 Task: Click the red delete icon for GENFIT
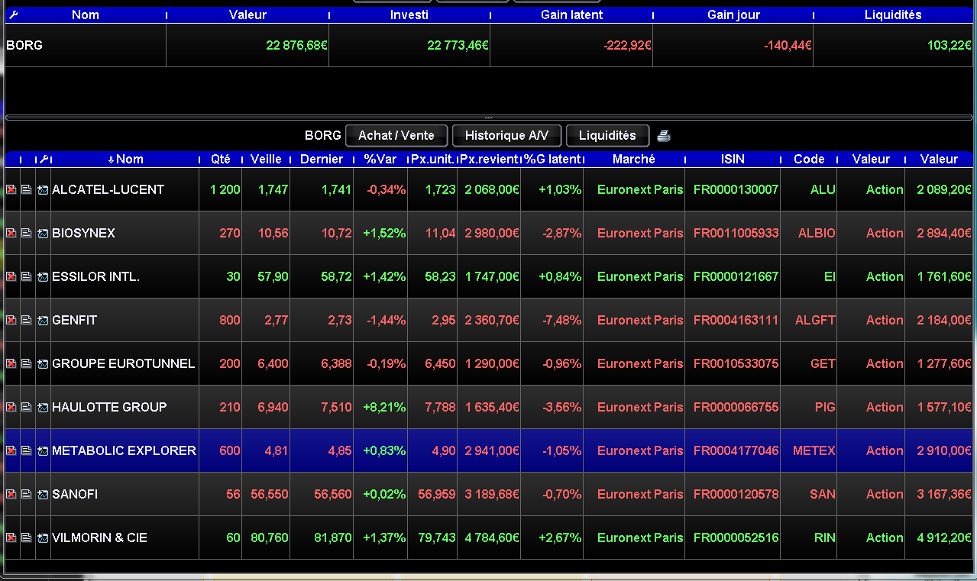click(11, 320)
